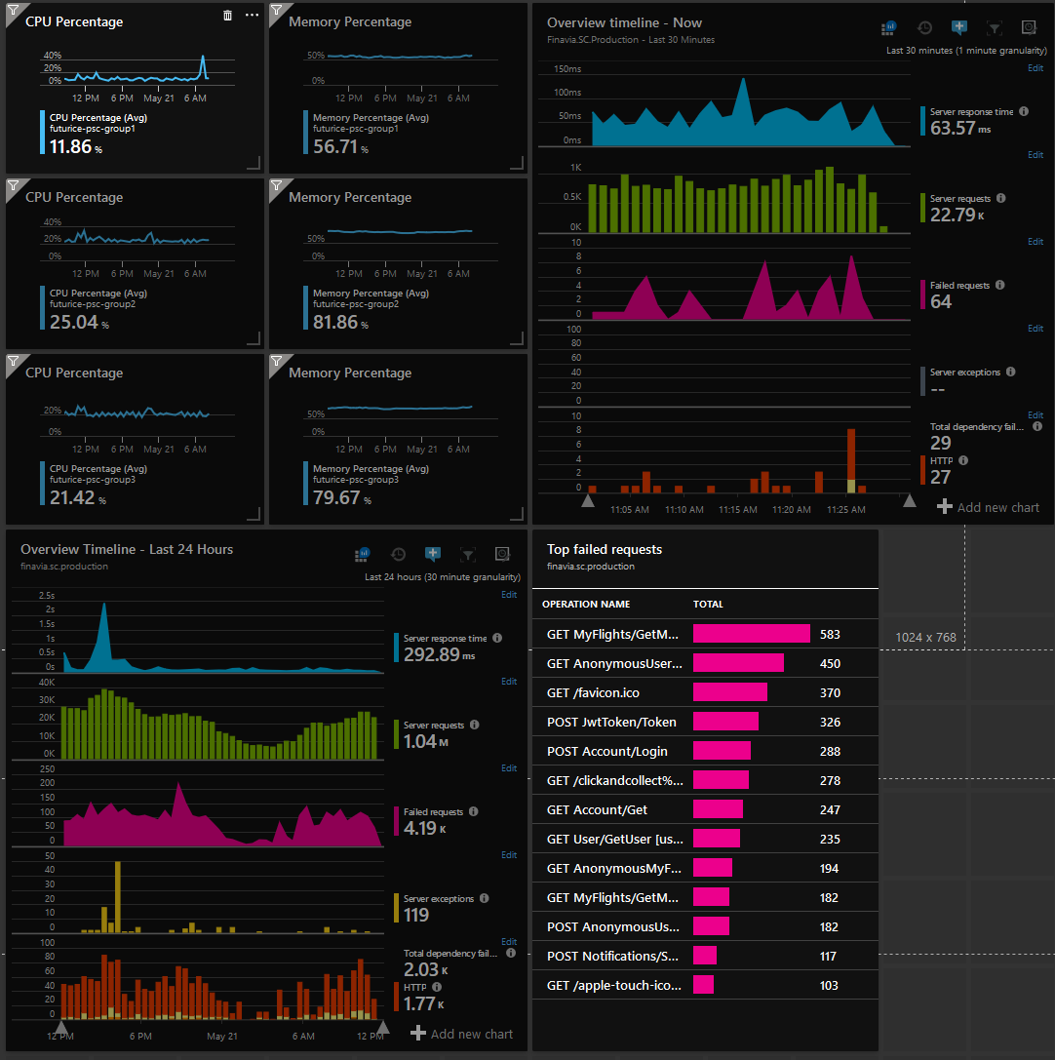Select GET /favicon.ico failed request row
The width and height of the screenshot is (1055, 1060).
click(x=706, y=693)
